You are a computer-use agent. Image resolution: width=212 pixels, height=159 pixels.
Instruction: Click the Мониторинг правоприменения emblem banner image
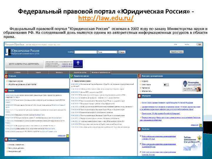tap(192, 86)
